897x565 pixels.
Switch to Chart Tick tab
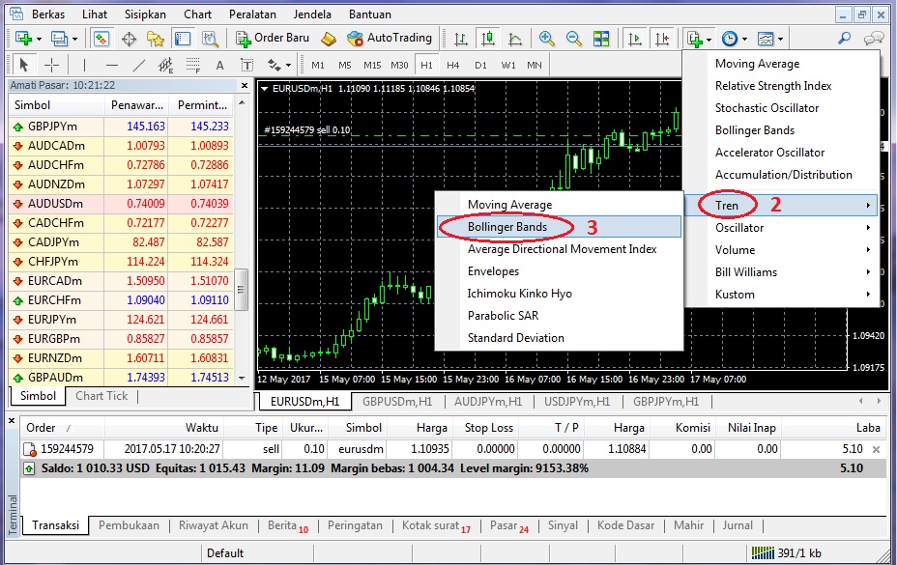coord(101,396)
